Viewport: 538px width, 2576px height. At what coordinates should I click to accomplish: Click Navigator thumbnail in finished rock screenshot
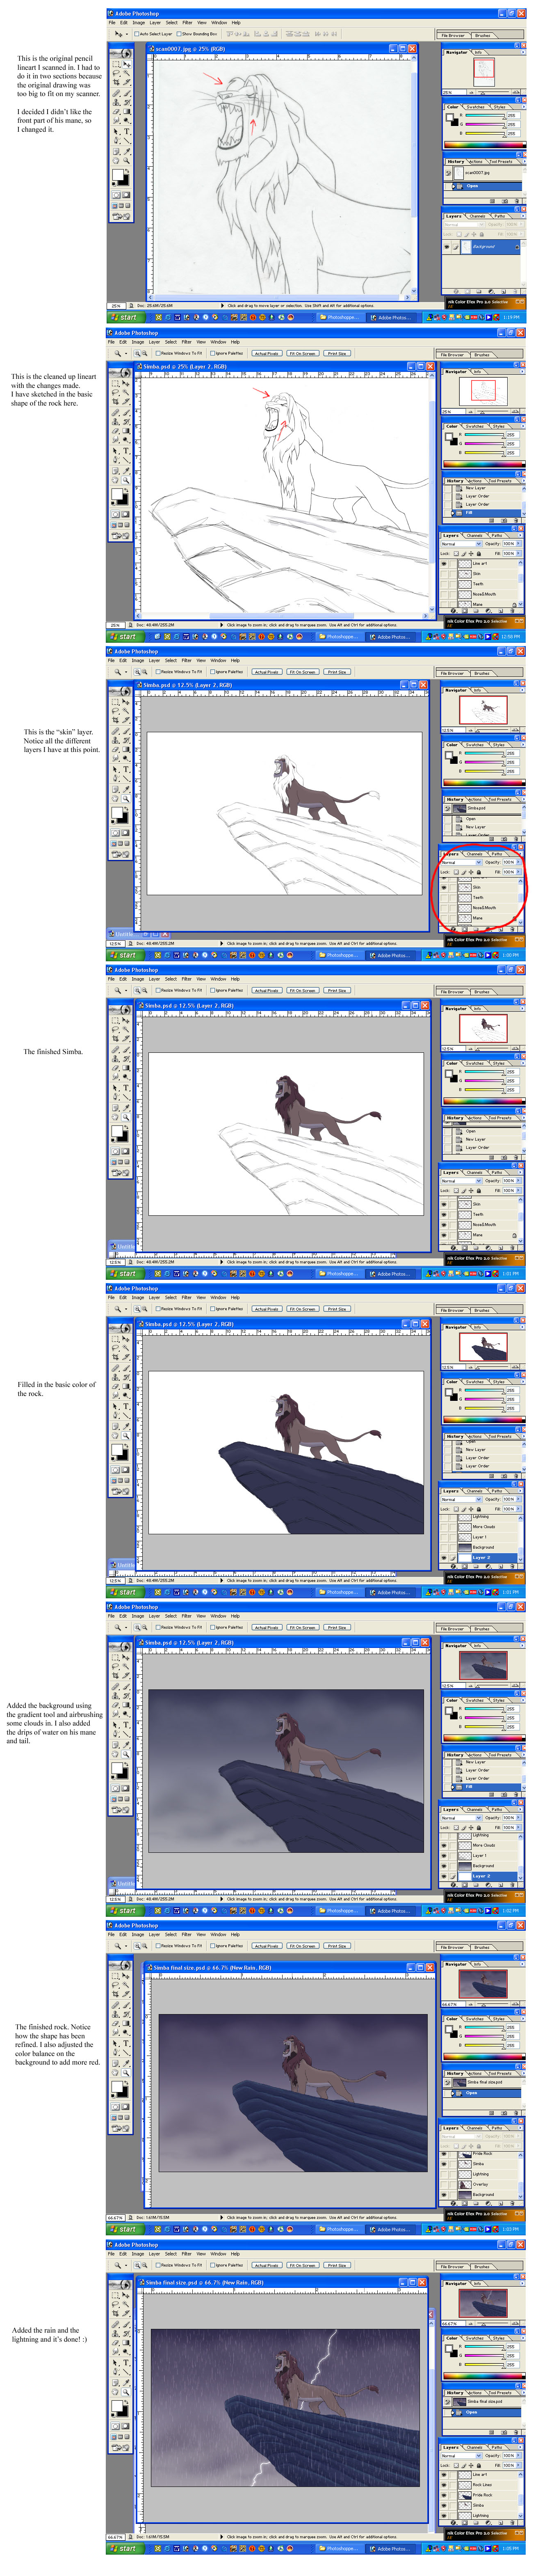(483, 1984)
